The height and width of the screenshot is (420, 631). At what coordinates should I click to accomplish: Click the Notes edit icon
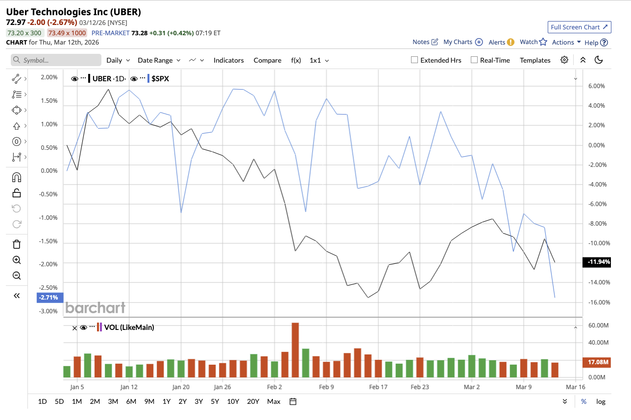pyautogui.click(x=434, y=42)
